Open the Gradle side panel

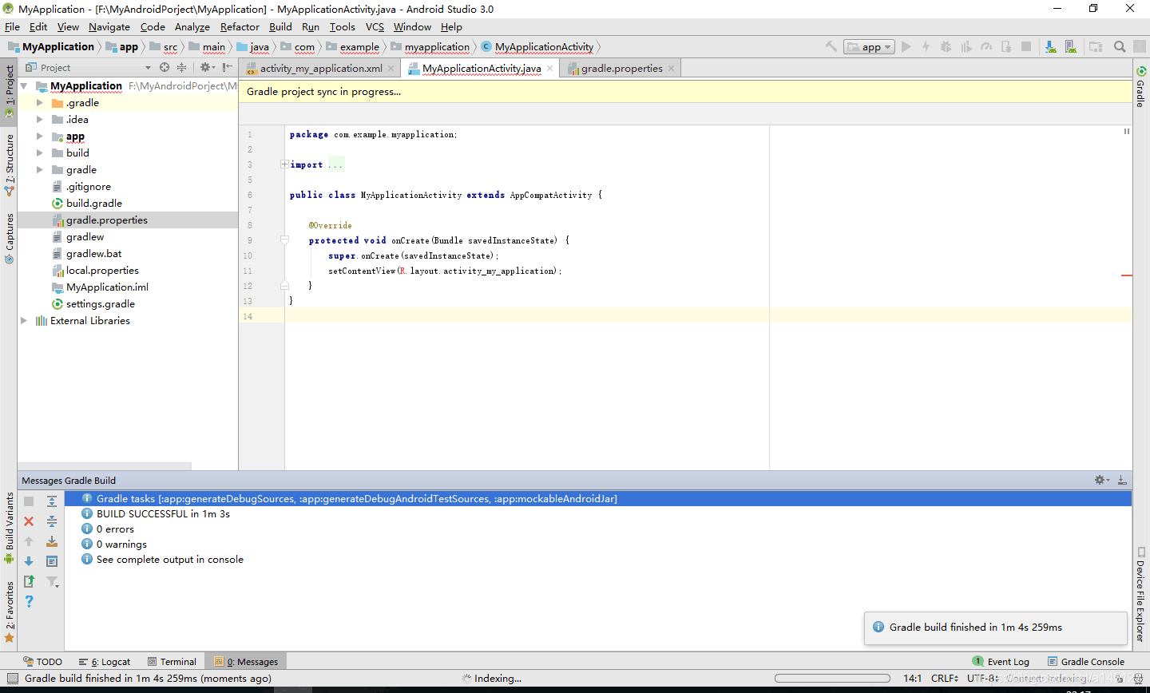point(1141,88)
